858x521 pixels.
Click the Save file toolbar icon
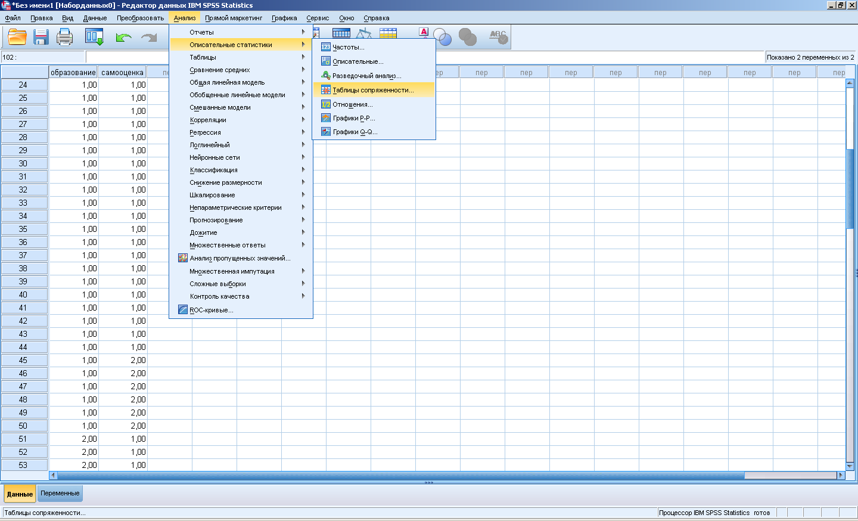coord(41,38)
